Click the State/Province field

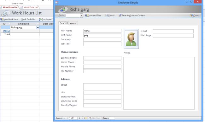coord(102,97)
